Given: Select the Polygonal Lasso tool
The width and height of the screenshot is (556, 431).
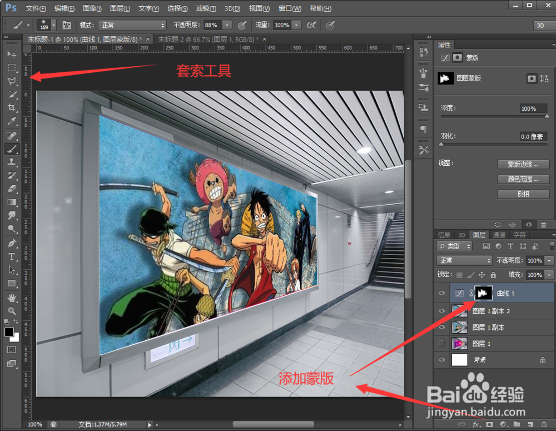Looking at the screenshot, I should tap(12, 81).
